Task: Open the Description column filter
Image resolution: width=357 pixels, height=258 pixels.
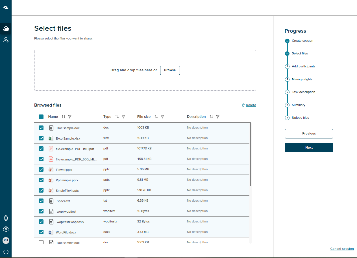Action: tap(218, 117)
